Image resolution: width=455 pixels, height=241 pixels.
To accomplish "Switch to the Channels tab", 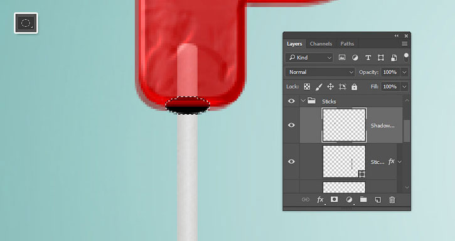I will [321, 43].
